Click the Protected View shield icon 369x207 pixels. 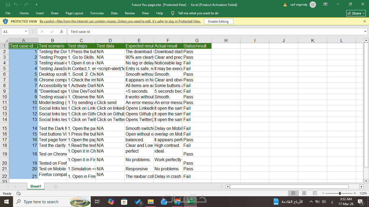tap(5, 21)
